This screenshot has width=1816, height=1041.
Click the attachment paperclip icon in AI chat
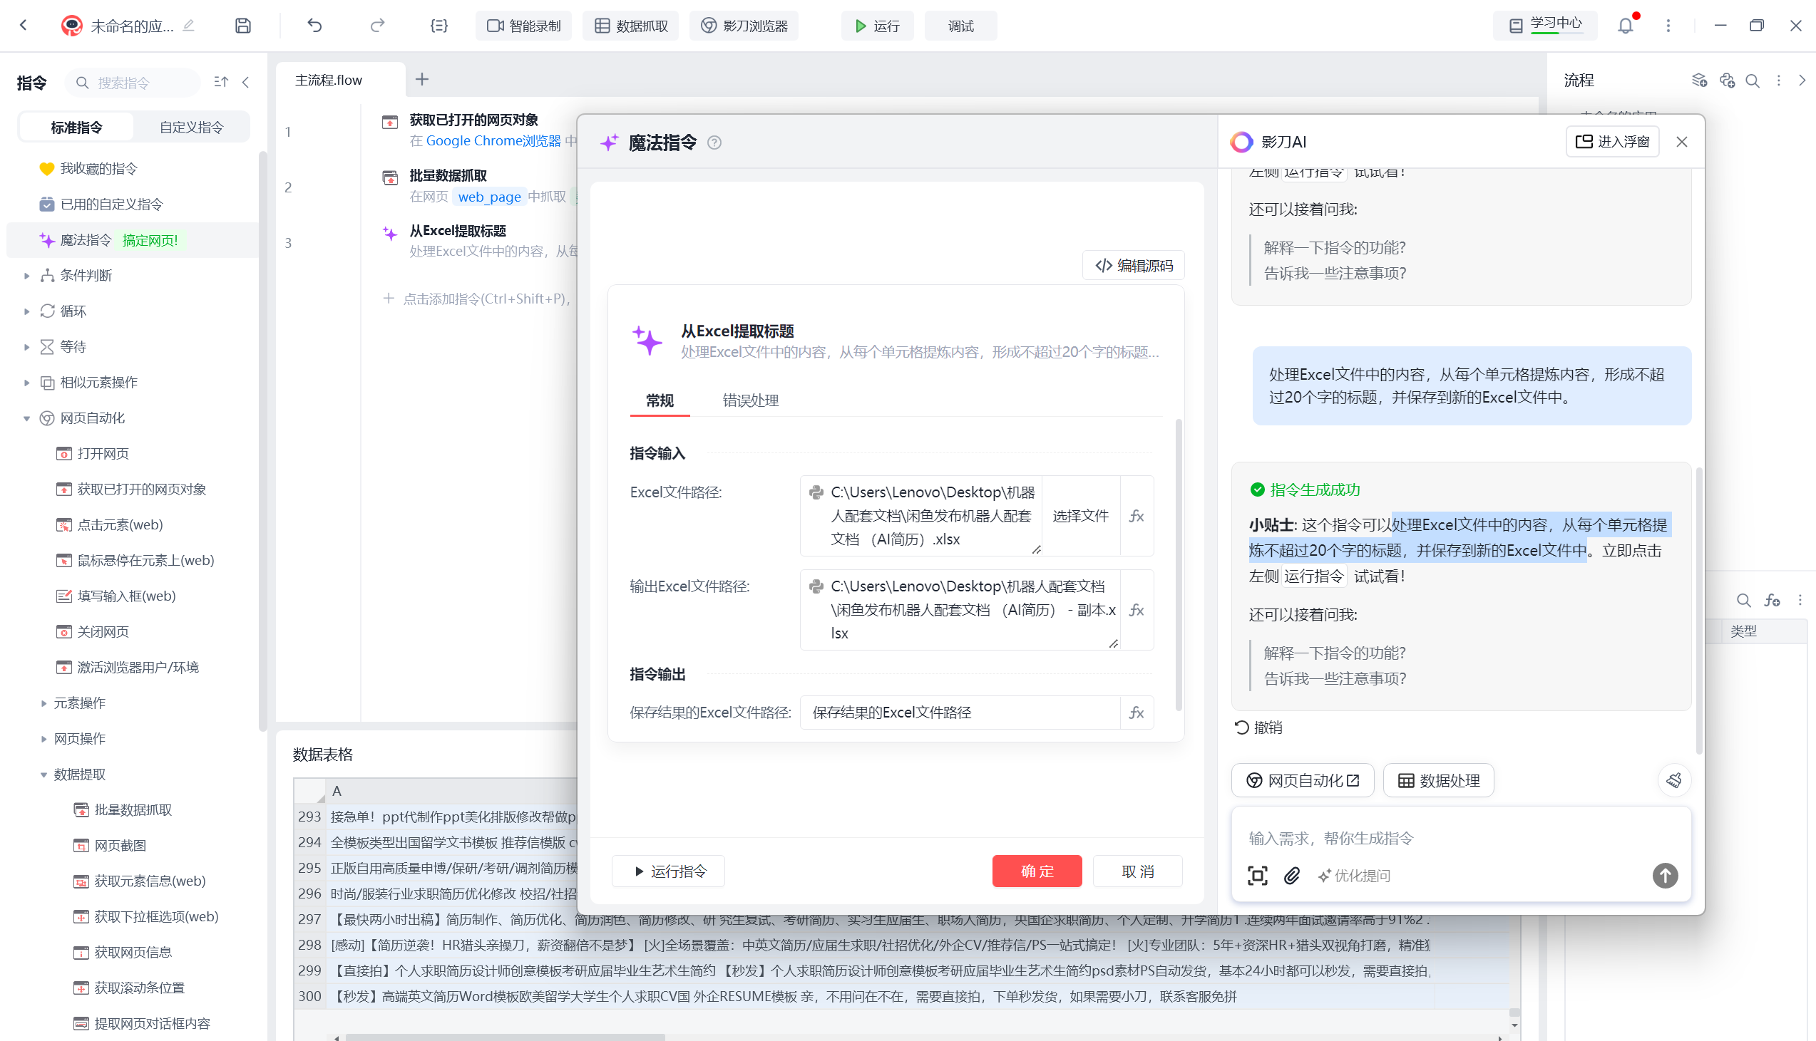click(1292, 876)
